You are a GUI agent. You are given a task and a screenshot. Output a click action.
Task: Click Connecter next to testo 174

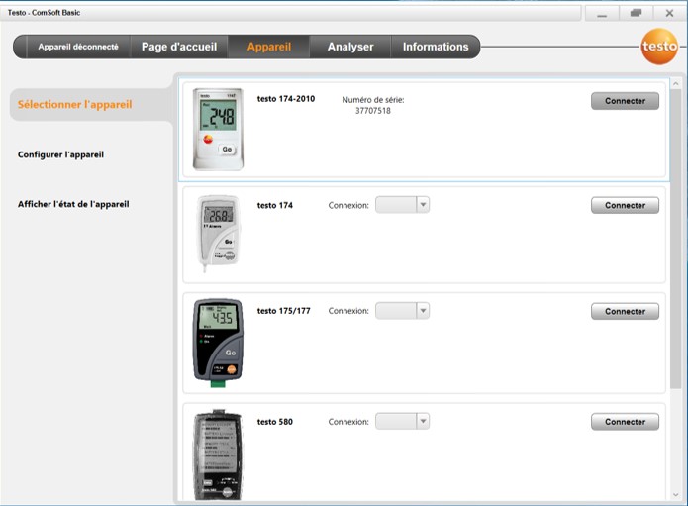[625, 206]
